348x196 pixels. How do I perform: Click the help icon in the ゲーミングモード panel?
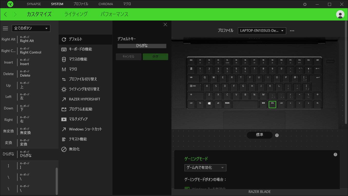[x=335, y=154]
